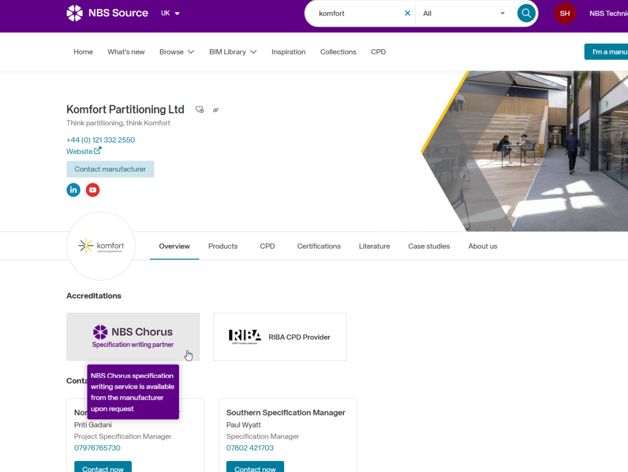Open the SH user avatar
The width and height of the screenshot is (628, 472).
point(565,14)
